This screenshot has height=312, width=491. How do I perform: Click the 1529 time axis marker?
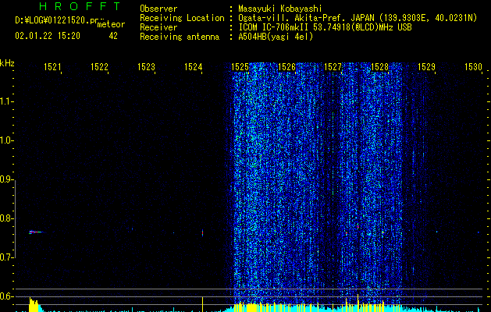pyautogui.click(x=426, y=67)
